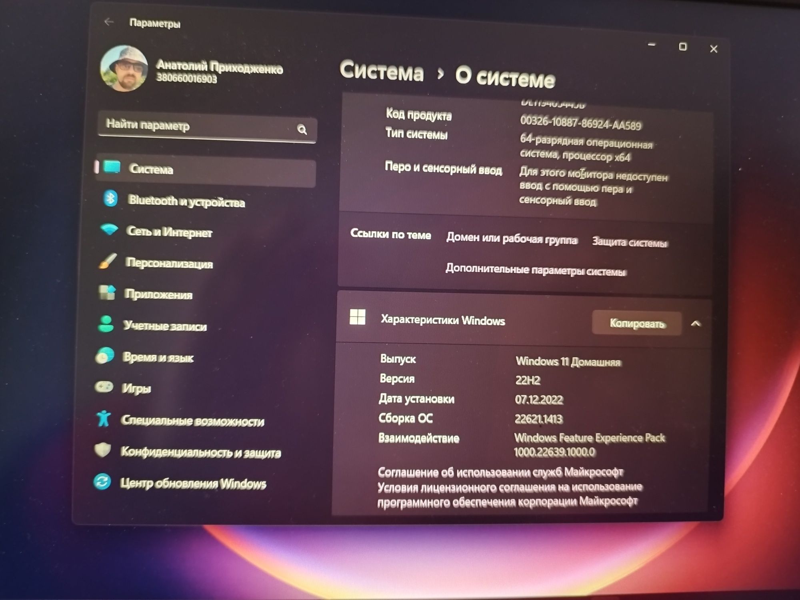Image resolution: width=800 pixels, height=600 pixels.
Task: Go to Персонализация settings
Action: (169, 263)
